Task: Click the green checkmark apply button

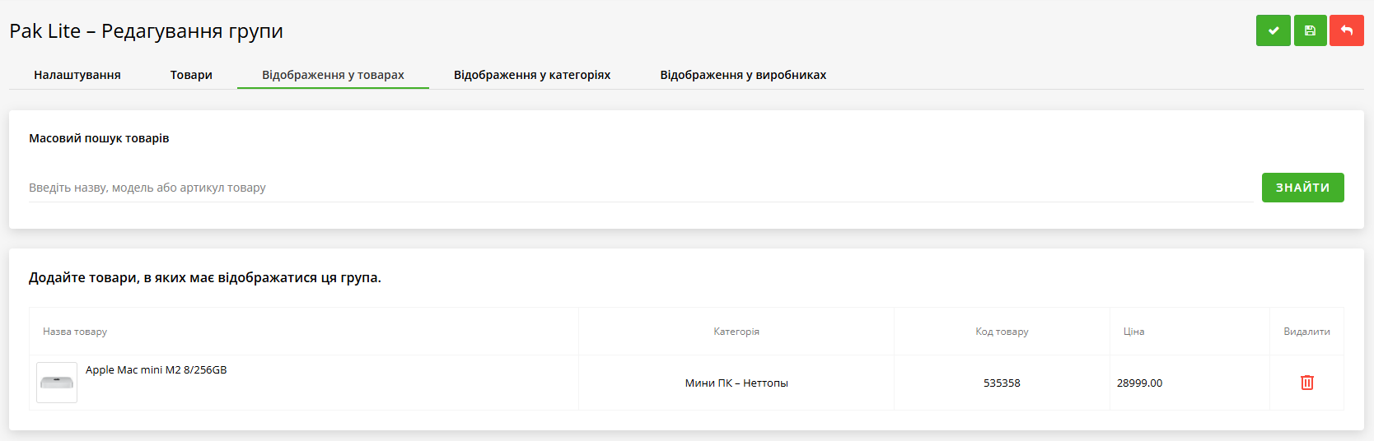Action: [x=1273, y=30]
